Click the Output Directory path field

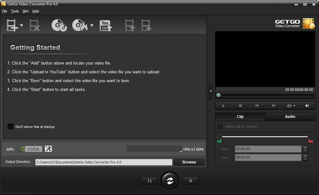pyautogui.click(x=104, y=162)
